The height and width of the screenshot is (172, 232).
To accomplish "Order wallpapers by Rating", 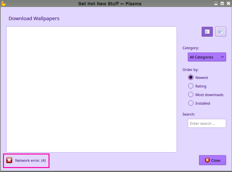I will [x=191, y=86].
